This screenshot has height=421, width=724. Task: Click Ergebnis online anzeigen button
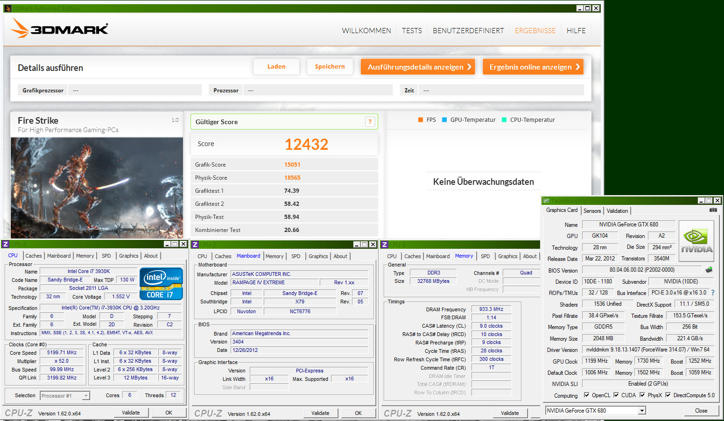pyautogui.click(x=533, y=67)
